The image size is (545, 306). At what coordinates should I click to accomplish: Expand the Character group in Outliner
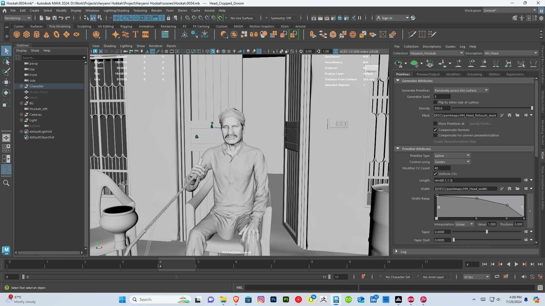(21, 86)
